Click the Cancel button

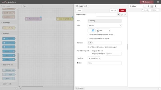click(x=113, y=10)
